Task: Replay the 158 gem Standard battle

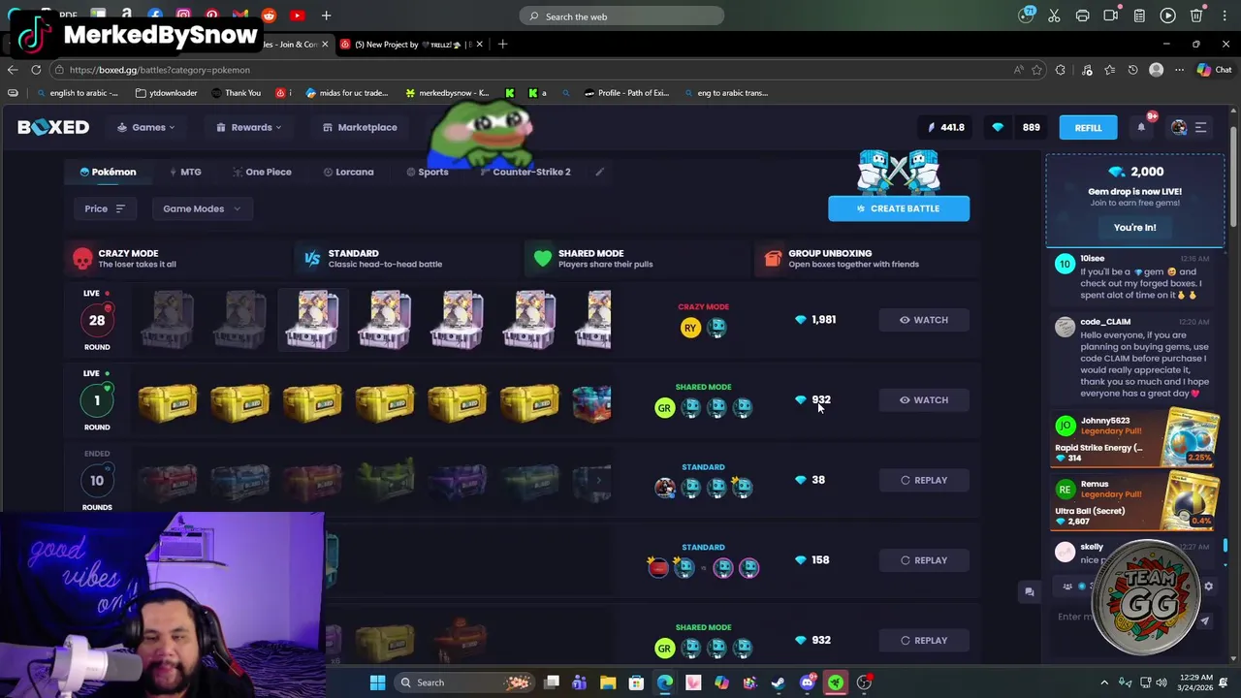Action: 924,560
